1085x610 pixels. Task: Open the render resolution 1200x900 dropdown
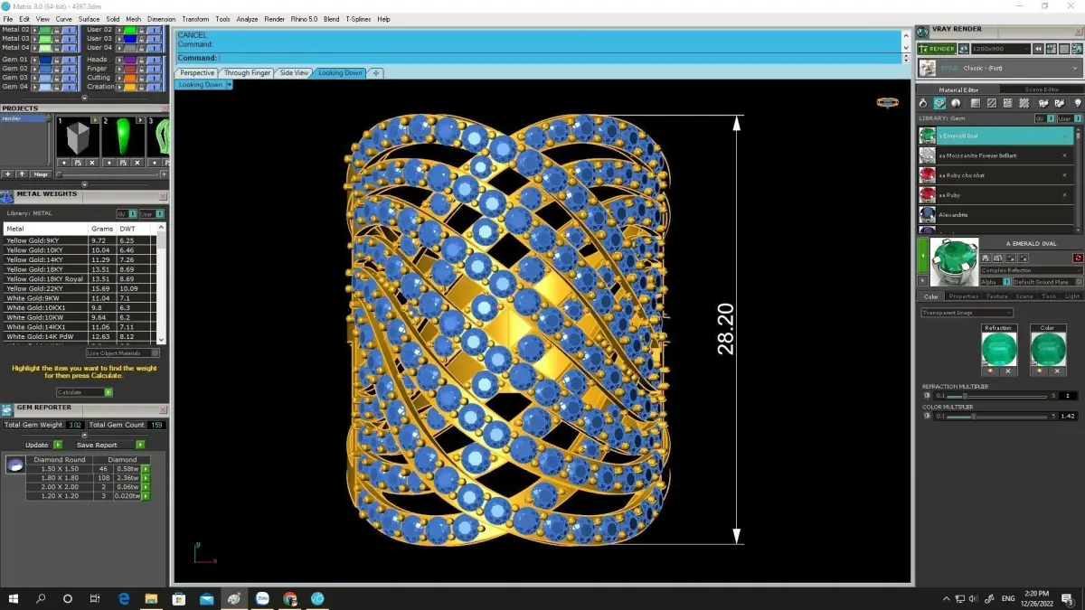coord(1001,49)
